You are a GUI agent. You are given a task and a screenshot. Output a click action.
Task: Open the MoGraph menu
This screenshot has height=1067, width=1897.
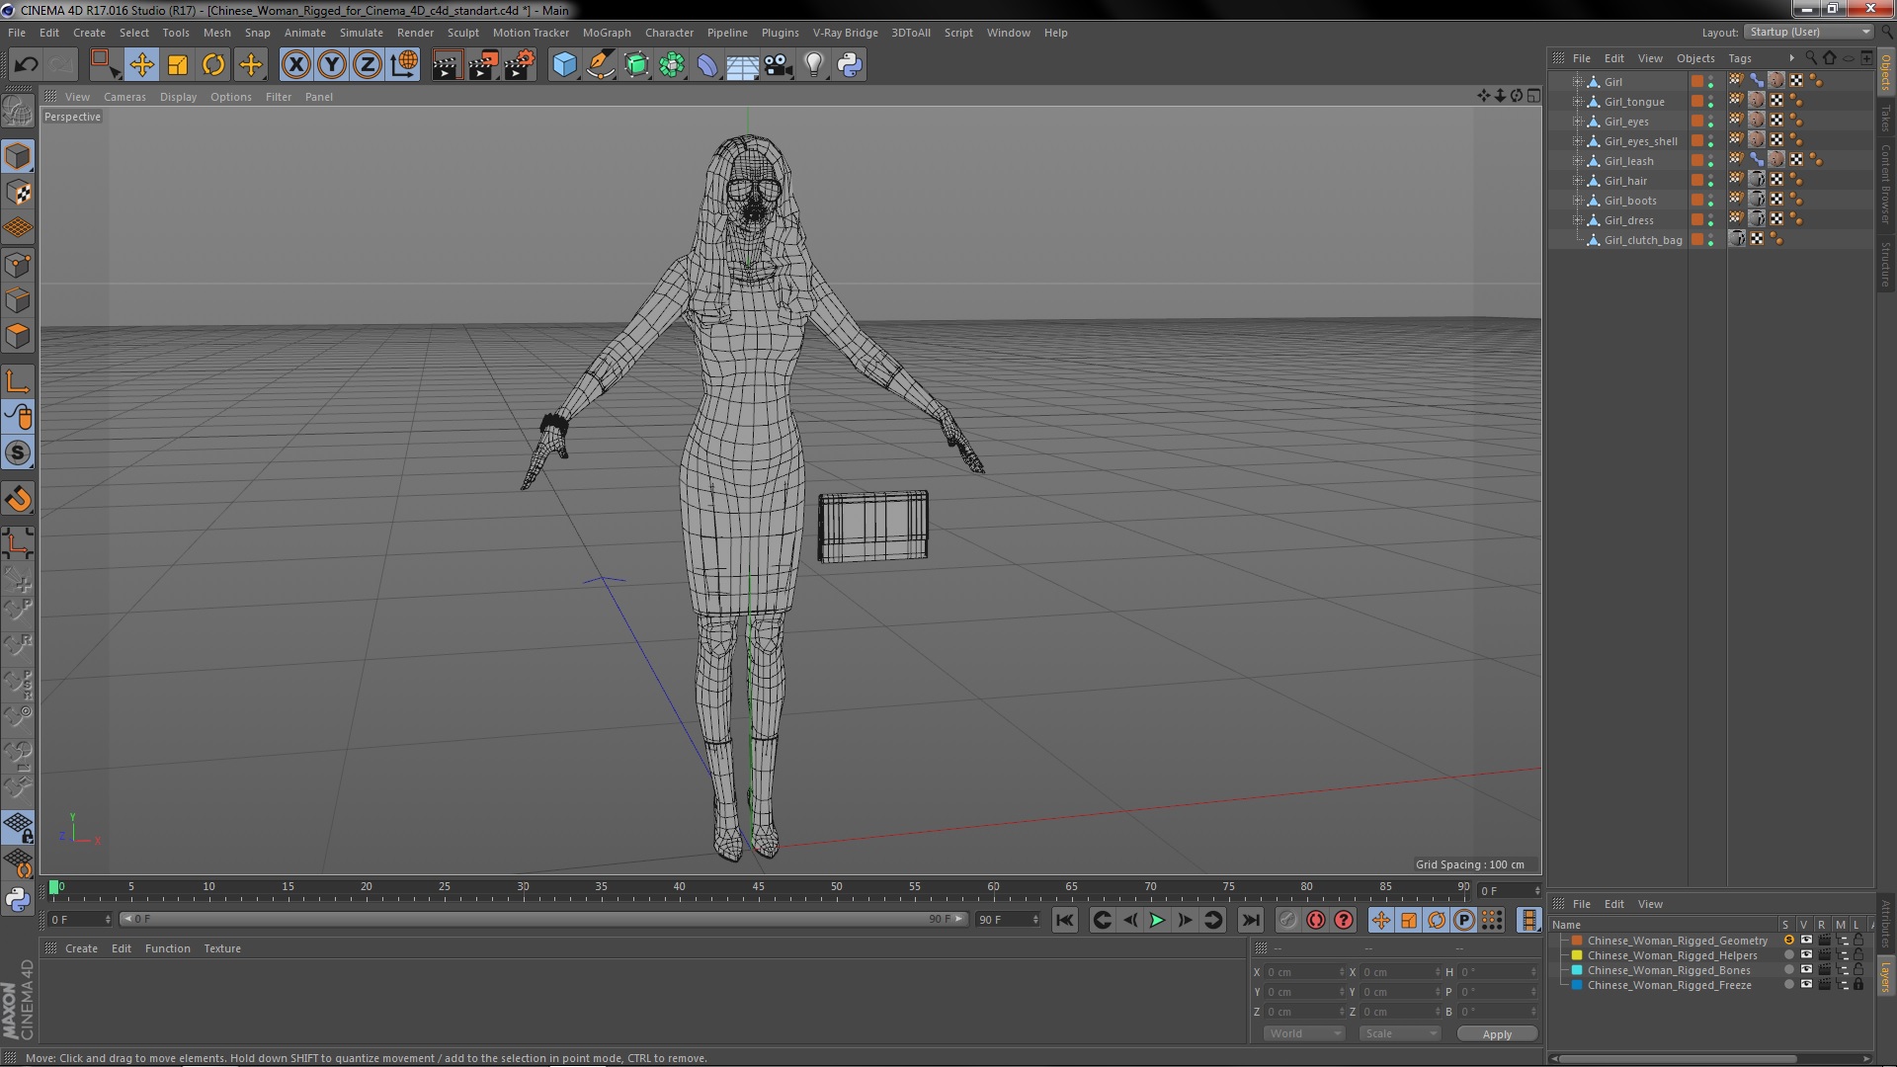point(607,33)
